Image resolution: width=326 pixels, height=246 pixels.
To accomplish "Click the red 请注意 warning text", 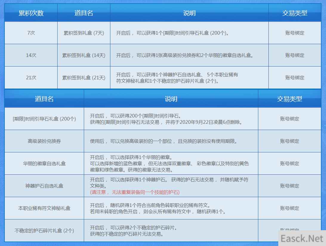I will (x=135, y=192).
